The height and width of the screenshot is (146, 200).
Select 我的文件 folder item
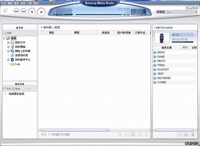click(x=20, y=43)
